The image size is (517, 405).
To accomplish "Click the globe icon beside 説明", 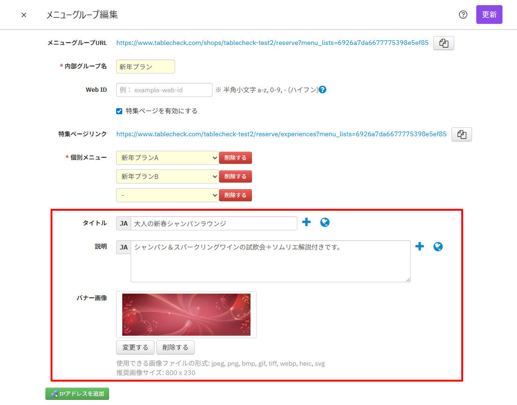I will [x=438, y=247].
